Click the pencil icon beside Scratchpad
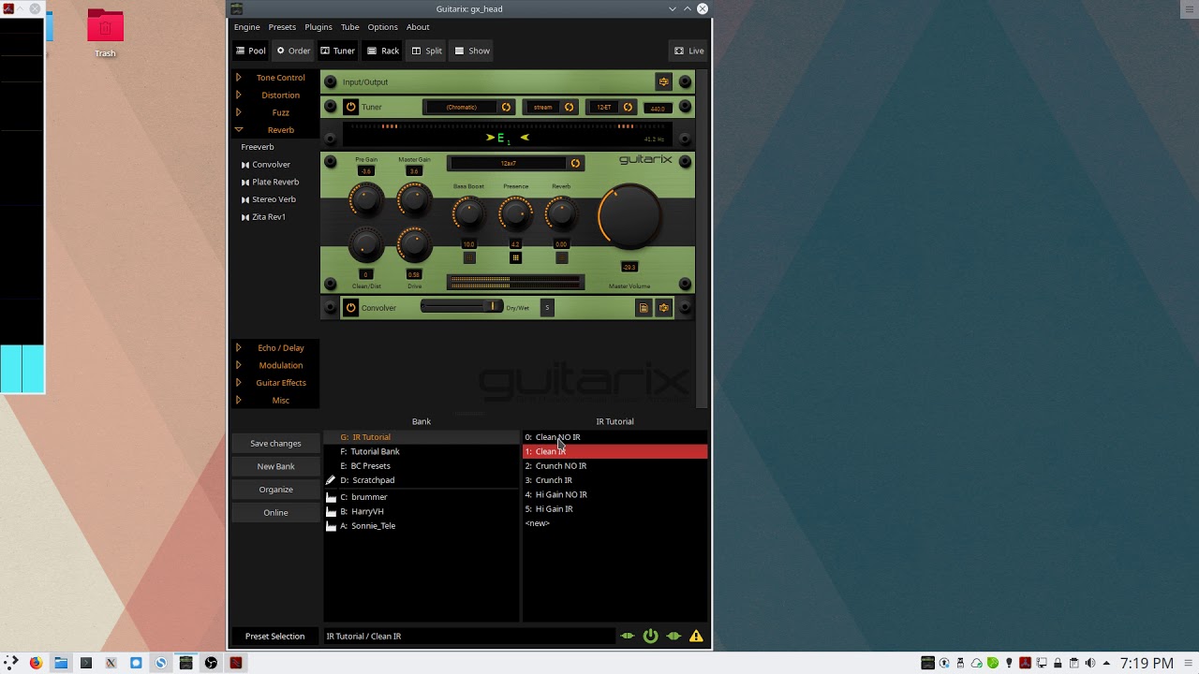 click(331, 480)
